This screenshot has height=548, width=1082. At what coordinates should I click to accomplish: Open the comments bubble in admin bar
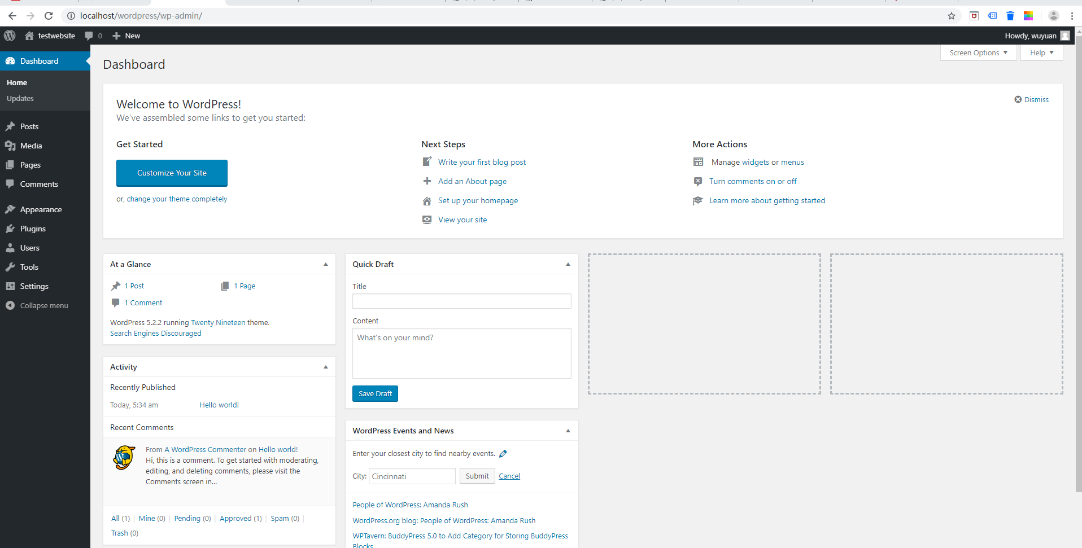[89, 36]
